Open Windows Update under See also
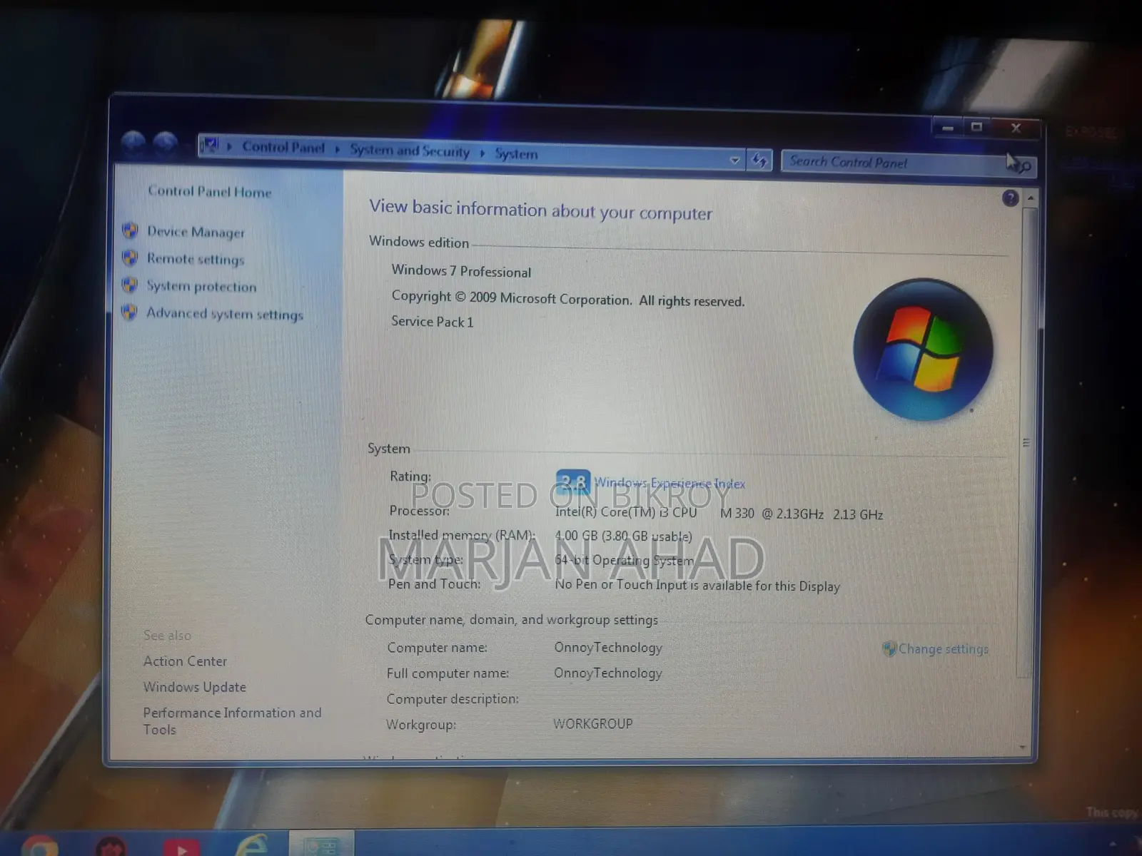The width and height of the screenshot is (1142, 856). click(194, 687)
